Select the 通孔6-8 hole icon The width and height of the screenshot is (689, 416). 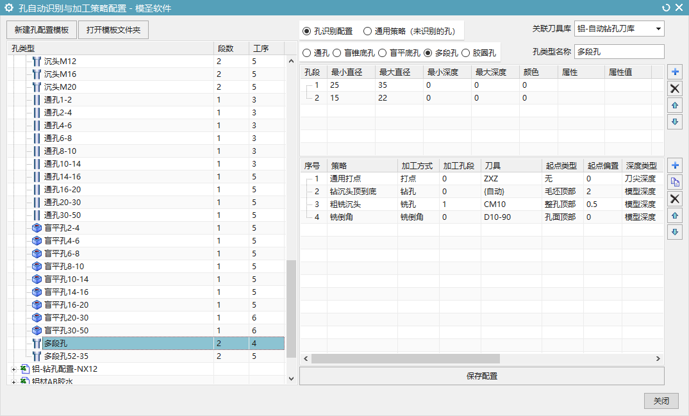point(37,138)
